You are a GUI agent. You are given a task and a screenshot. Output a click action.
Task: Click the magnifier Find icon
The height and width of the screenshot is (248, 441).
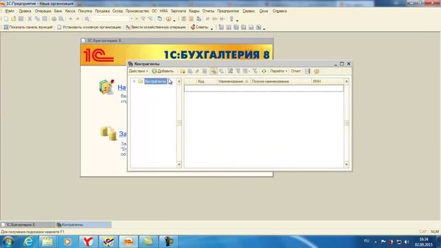click(87, 19)
